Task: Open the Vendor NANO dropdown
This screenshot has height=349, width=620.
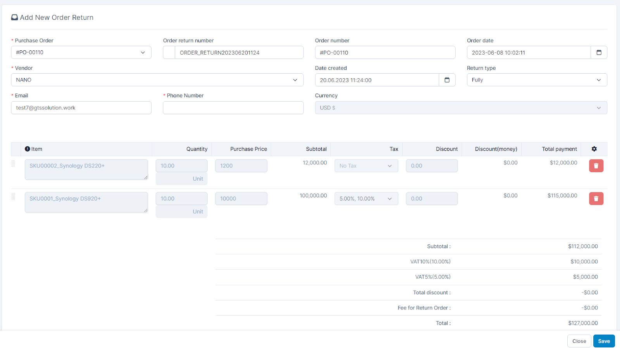Action: [x=157, y=80]
